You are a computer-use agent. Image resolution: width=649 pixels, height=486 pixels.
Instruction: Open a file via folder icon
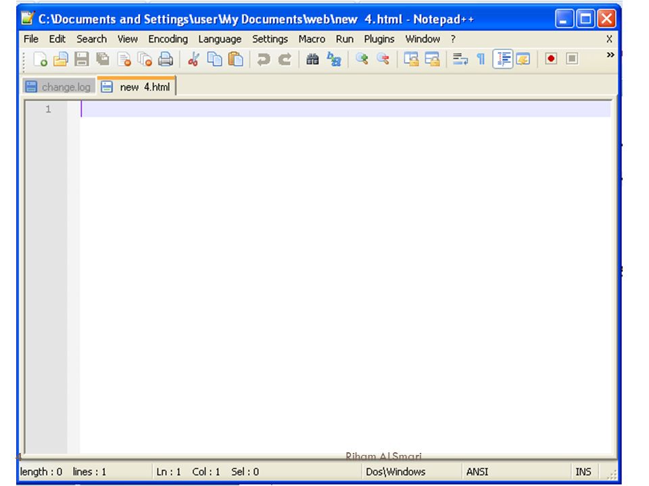60,59
